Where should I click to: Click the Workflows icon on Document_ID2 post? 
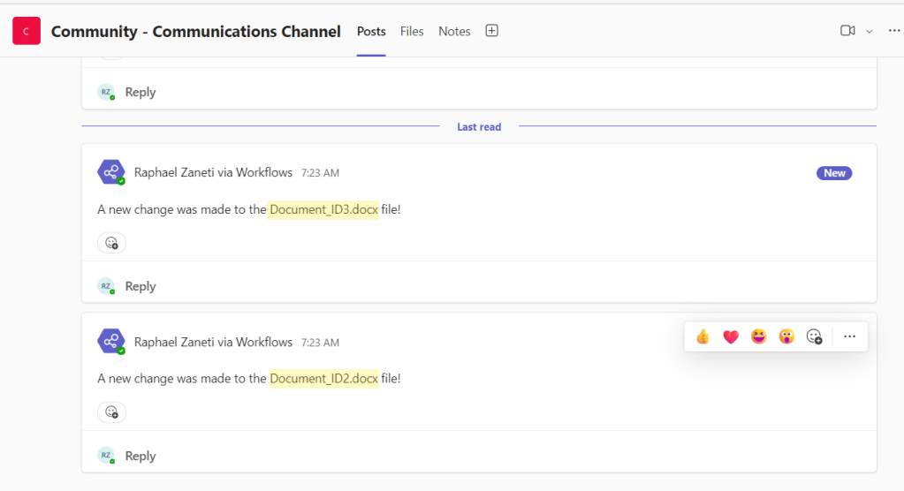[x=111, y=341]
